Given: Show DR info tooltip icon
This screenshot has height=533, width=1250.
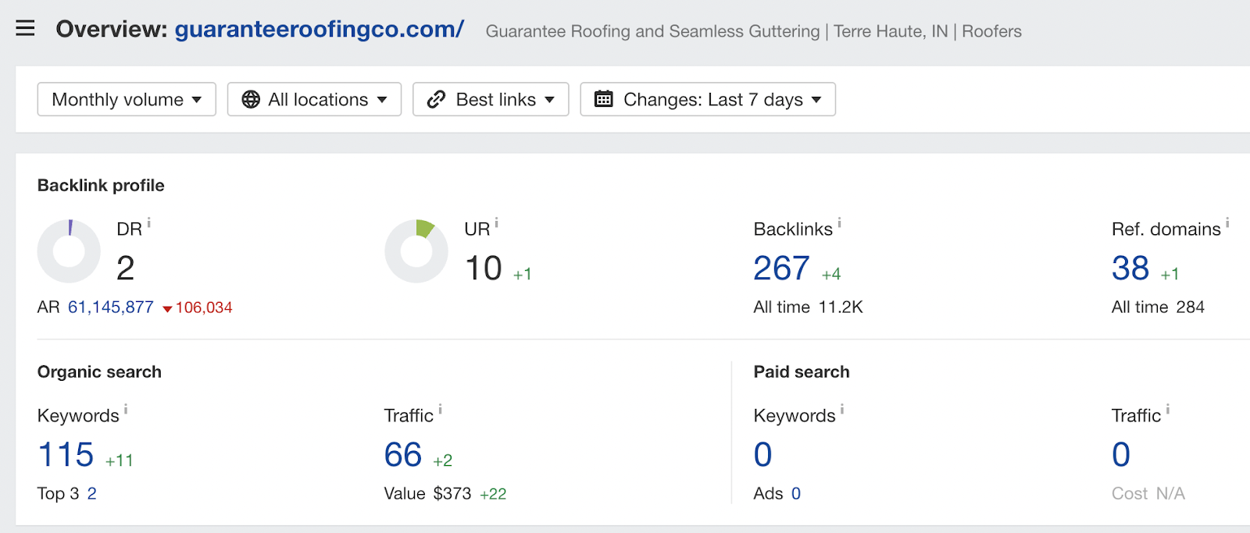Looking at the screenshot, I should click(148, 224).
